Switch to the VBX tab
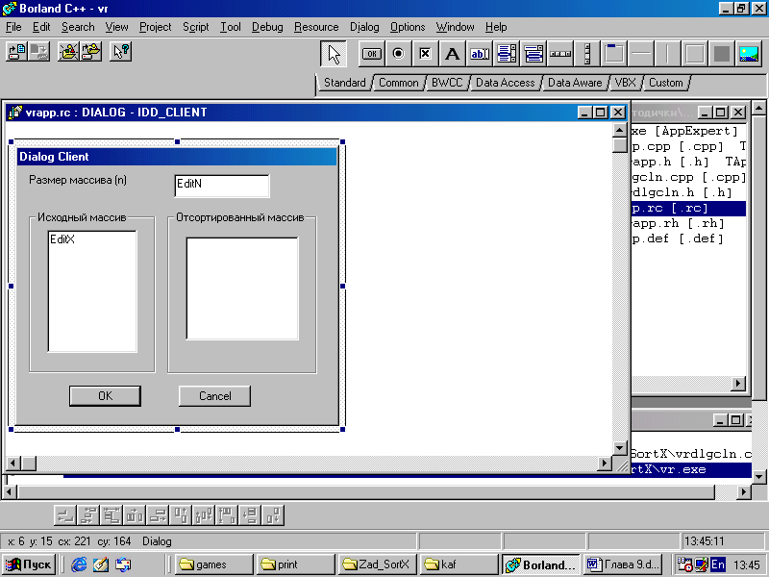769x577 pixels. coord(626,83)
